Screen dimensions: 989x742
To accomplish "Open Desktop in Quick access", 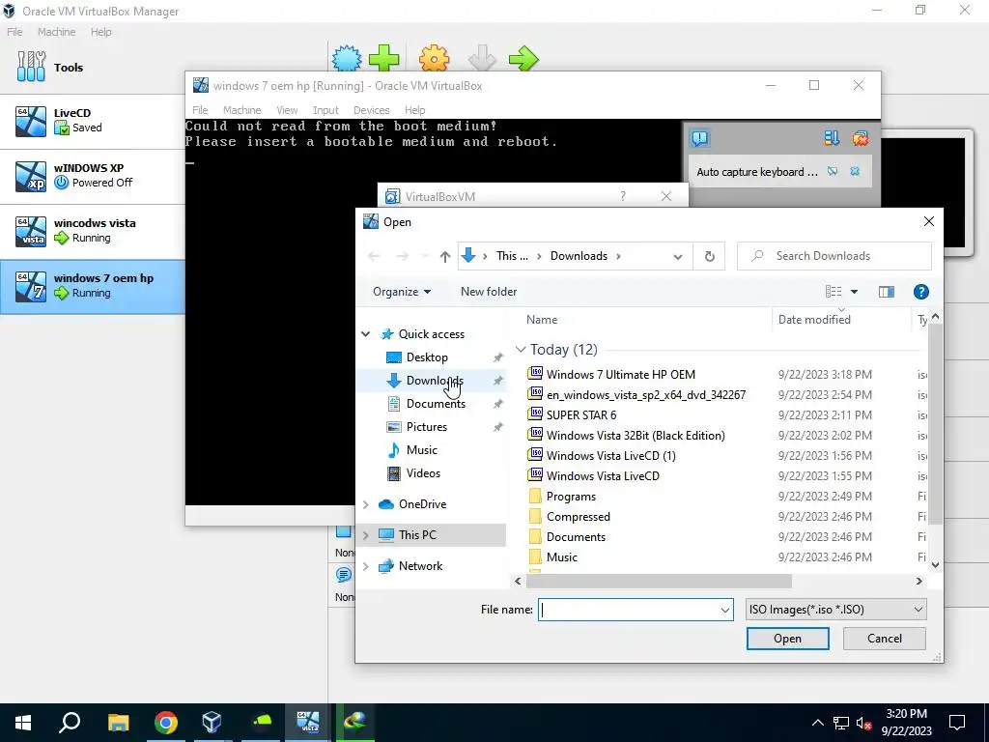I will (427, 357).
